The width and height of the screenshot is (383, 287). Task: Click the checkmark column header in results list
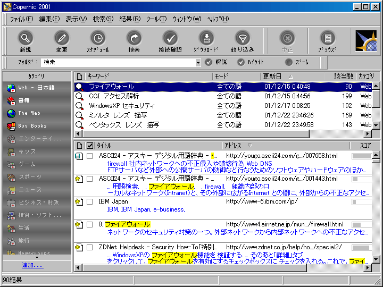point(90,146)
